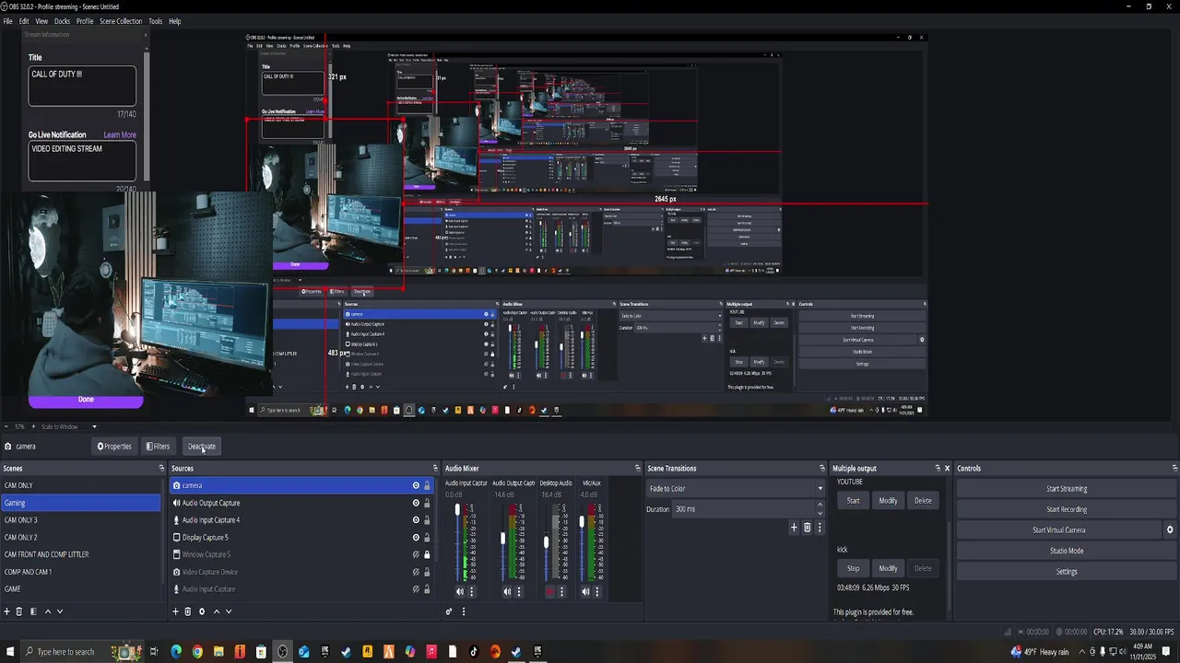Decrease transition duration with down arrow
This screenshot has width=1180, height=663.
[x=820, y=512]
